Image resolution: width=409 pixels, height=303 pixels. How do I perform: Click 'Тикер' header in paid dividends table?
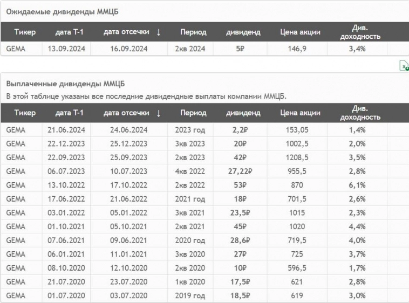[25, 113]
